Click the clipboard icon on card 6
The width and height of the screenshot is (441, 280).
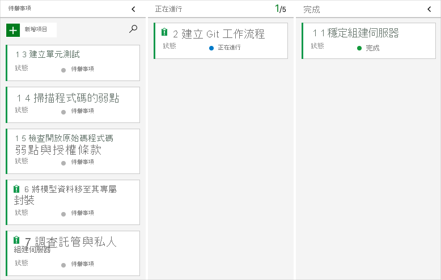[16, 189]
